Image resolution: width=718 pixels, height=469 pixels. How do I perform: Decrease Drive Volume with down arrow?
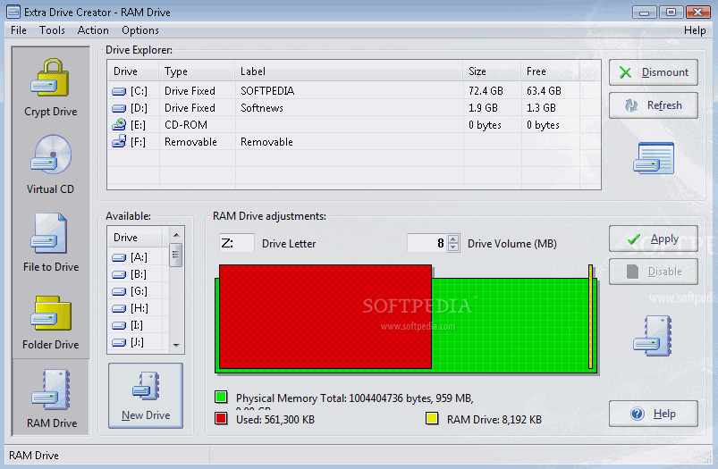point(453,247)
